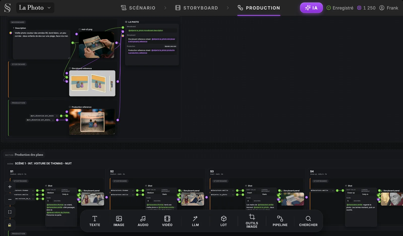This screenshot has width=403, height=236.
Task: Click the Production des plans section title
Action: coord(29,155)
